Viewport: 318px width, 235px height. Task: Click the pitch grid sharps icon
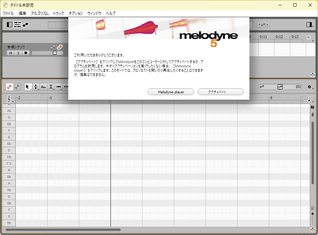click(x=312, y=107)
